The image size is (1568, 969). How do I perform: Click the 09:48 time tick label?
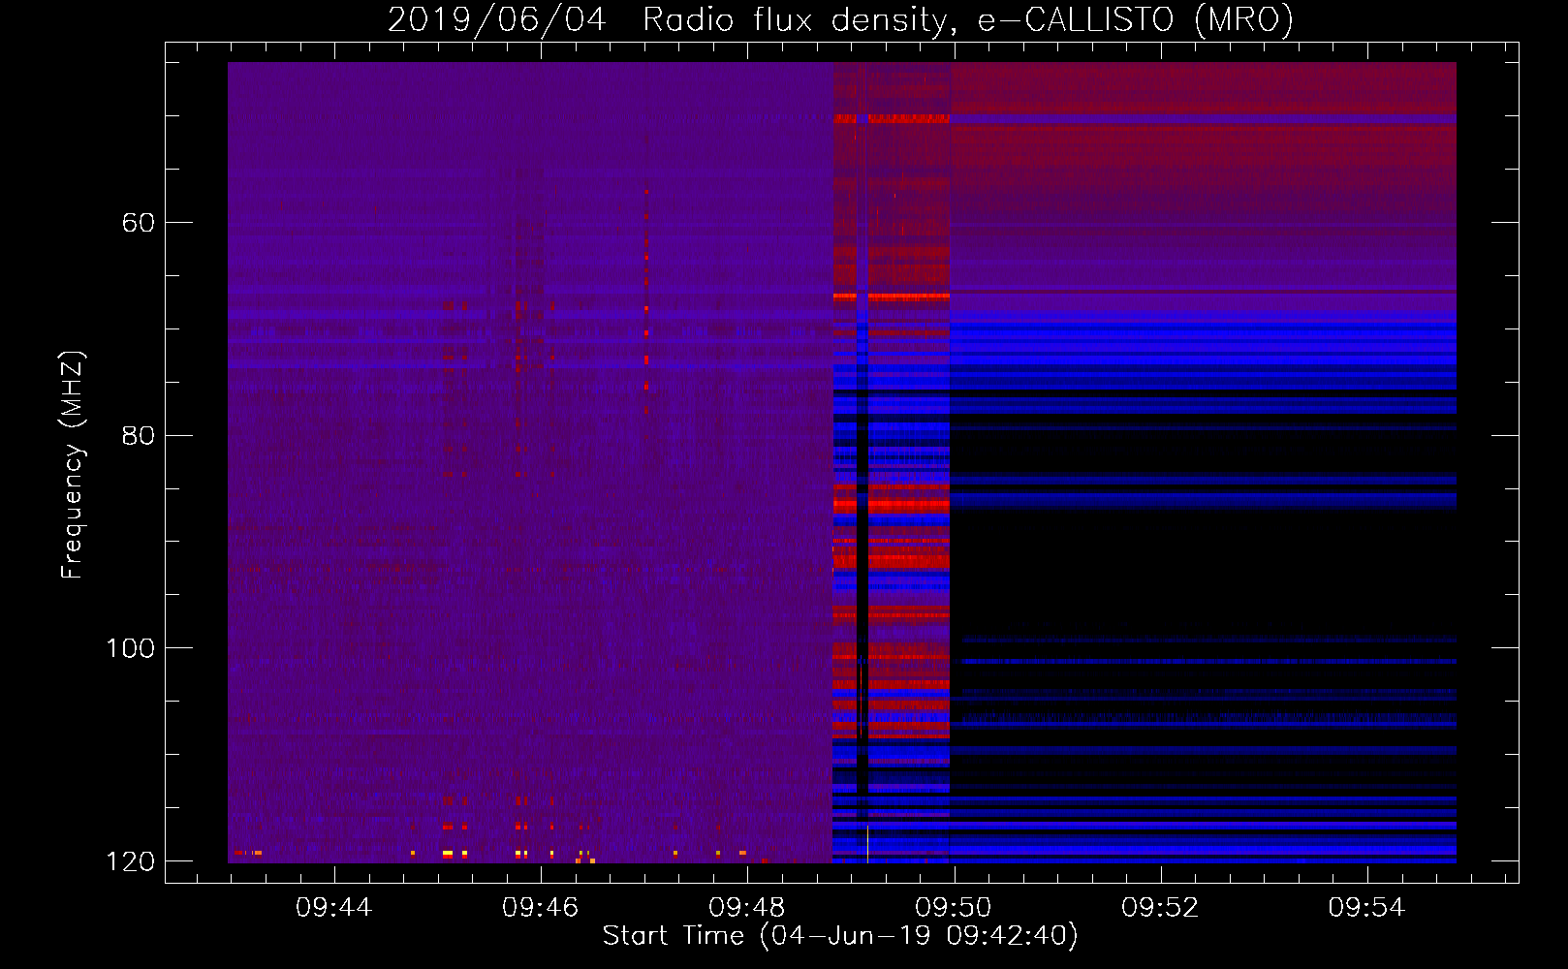[x=747, y=907]
